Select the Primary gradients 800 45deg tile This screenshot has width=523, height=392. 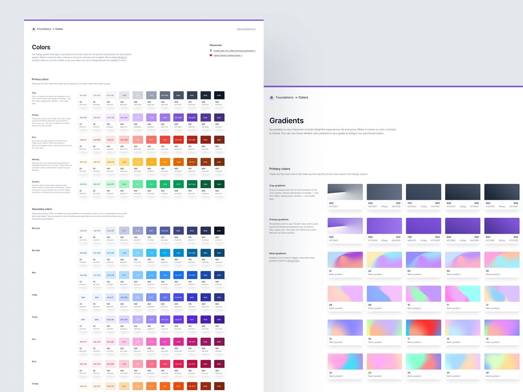pyautogui.click(x=463, y=226)
